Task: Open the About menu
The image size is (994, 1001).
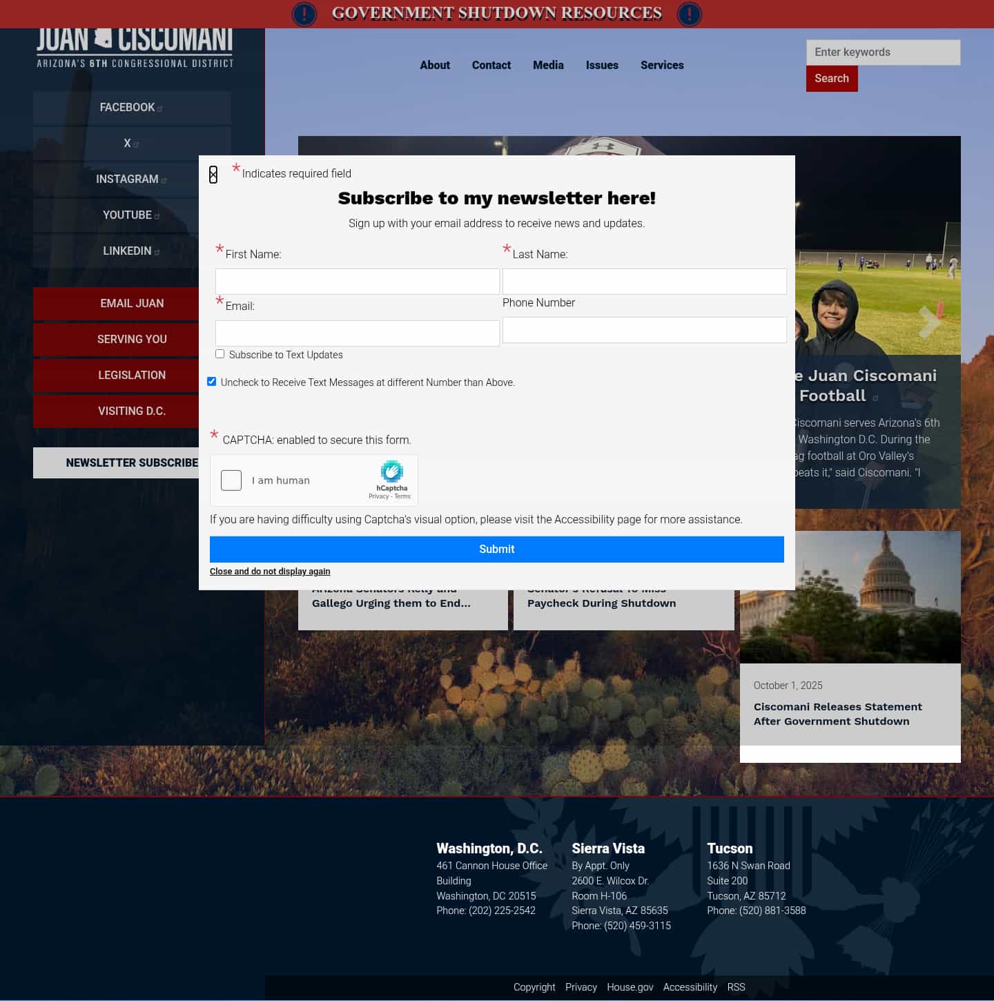Action: [x=435, y=65]
